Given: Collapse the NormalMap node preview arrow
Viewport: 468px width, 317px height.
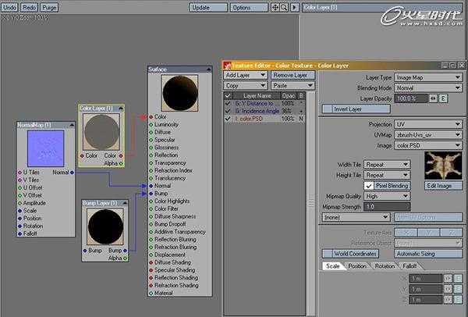Looking at the screenshot, I should pyautogui.click(x=73, y=125).
